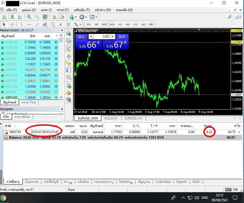Click the Data Window crosshair-target icon
The width and height of the screenshot is (244, 203).
point(69,56)
